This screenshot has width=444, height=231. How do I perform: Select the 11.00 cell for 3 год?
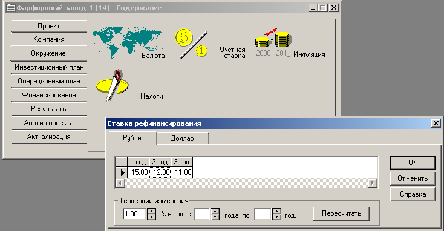point(182,172)
